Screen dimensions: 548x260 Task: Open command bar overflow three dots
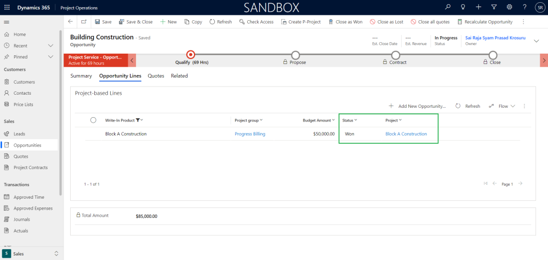tap(523, 22)
